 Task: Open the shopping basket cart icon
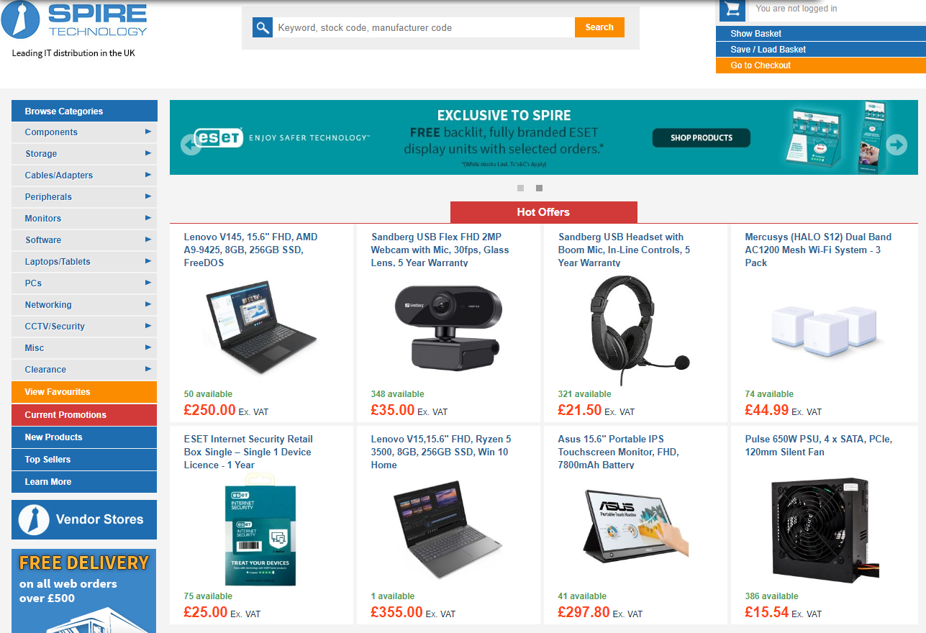point(732,10)
